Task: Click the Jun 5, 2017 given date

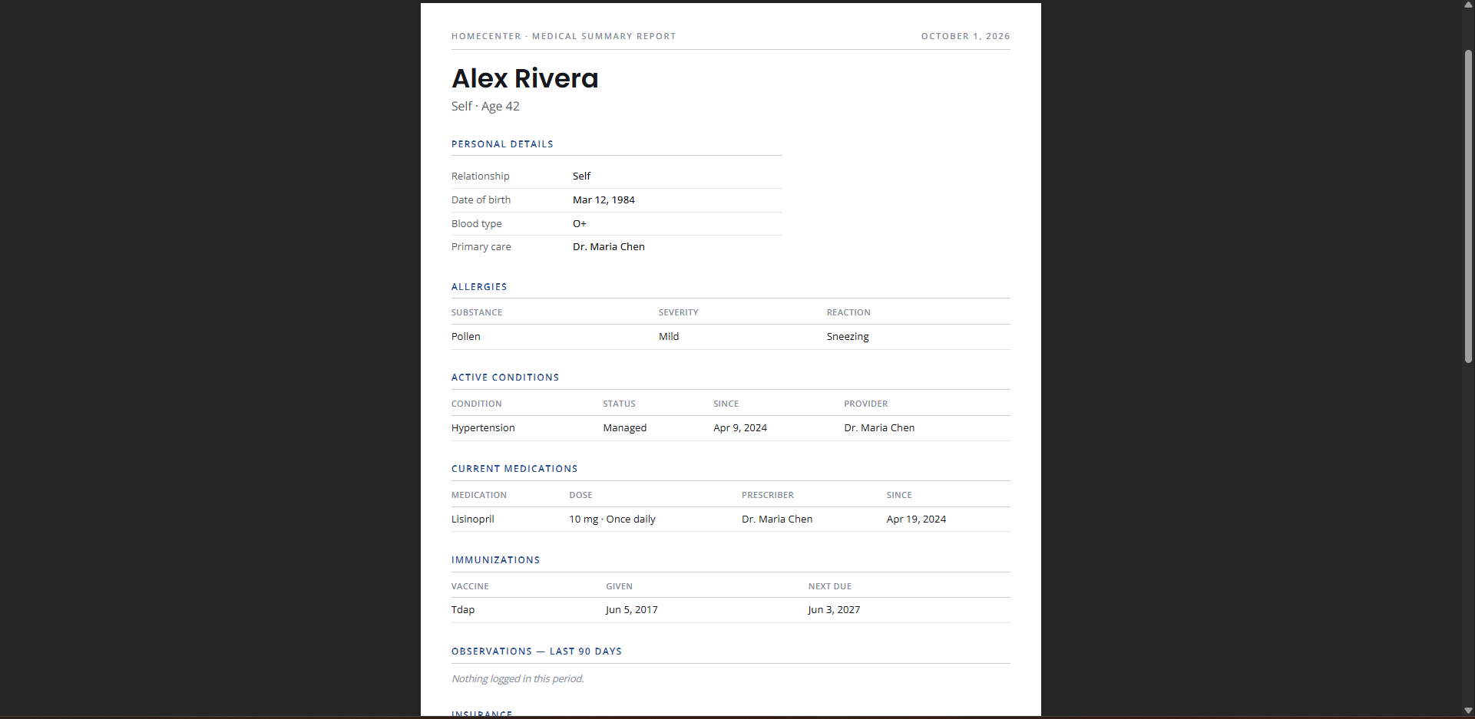Action: (632, 609)
